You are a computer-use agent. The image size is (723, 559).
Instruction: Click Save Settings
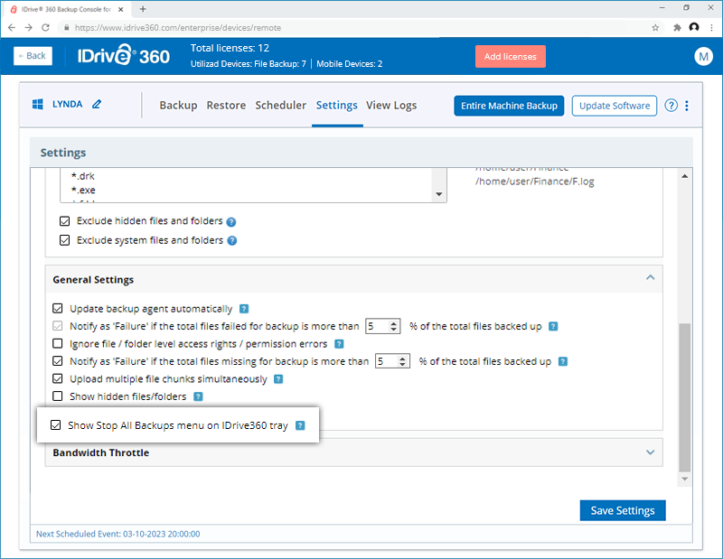click(623, 510)
